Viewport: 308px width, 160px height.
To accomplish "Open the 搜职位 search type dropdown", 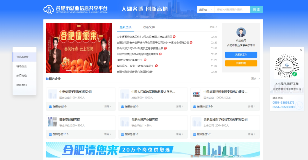I will click(206, 9).
